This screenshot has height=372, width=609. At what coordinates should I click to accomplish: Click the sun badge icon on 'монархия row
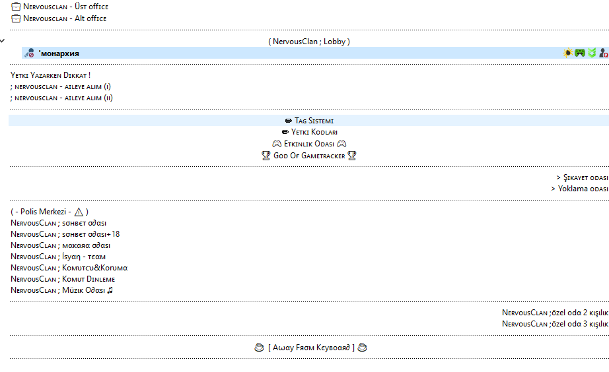tap(568, 53)
